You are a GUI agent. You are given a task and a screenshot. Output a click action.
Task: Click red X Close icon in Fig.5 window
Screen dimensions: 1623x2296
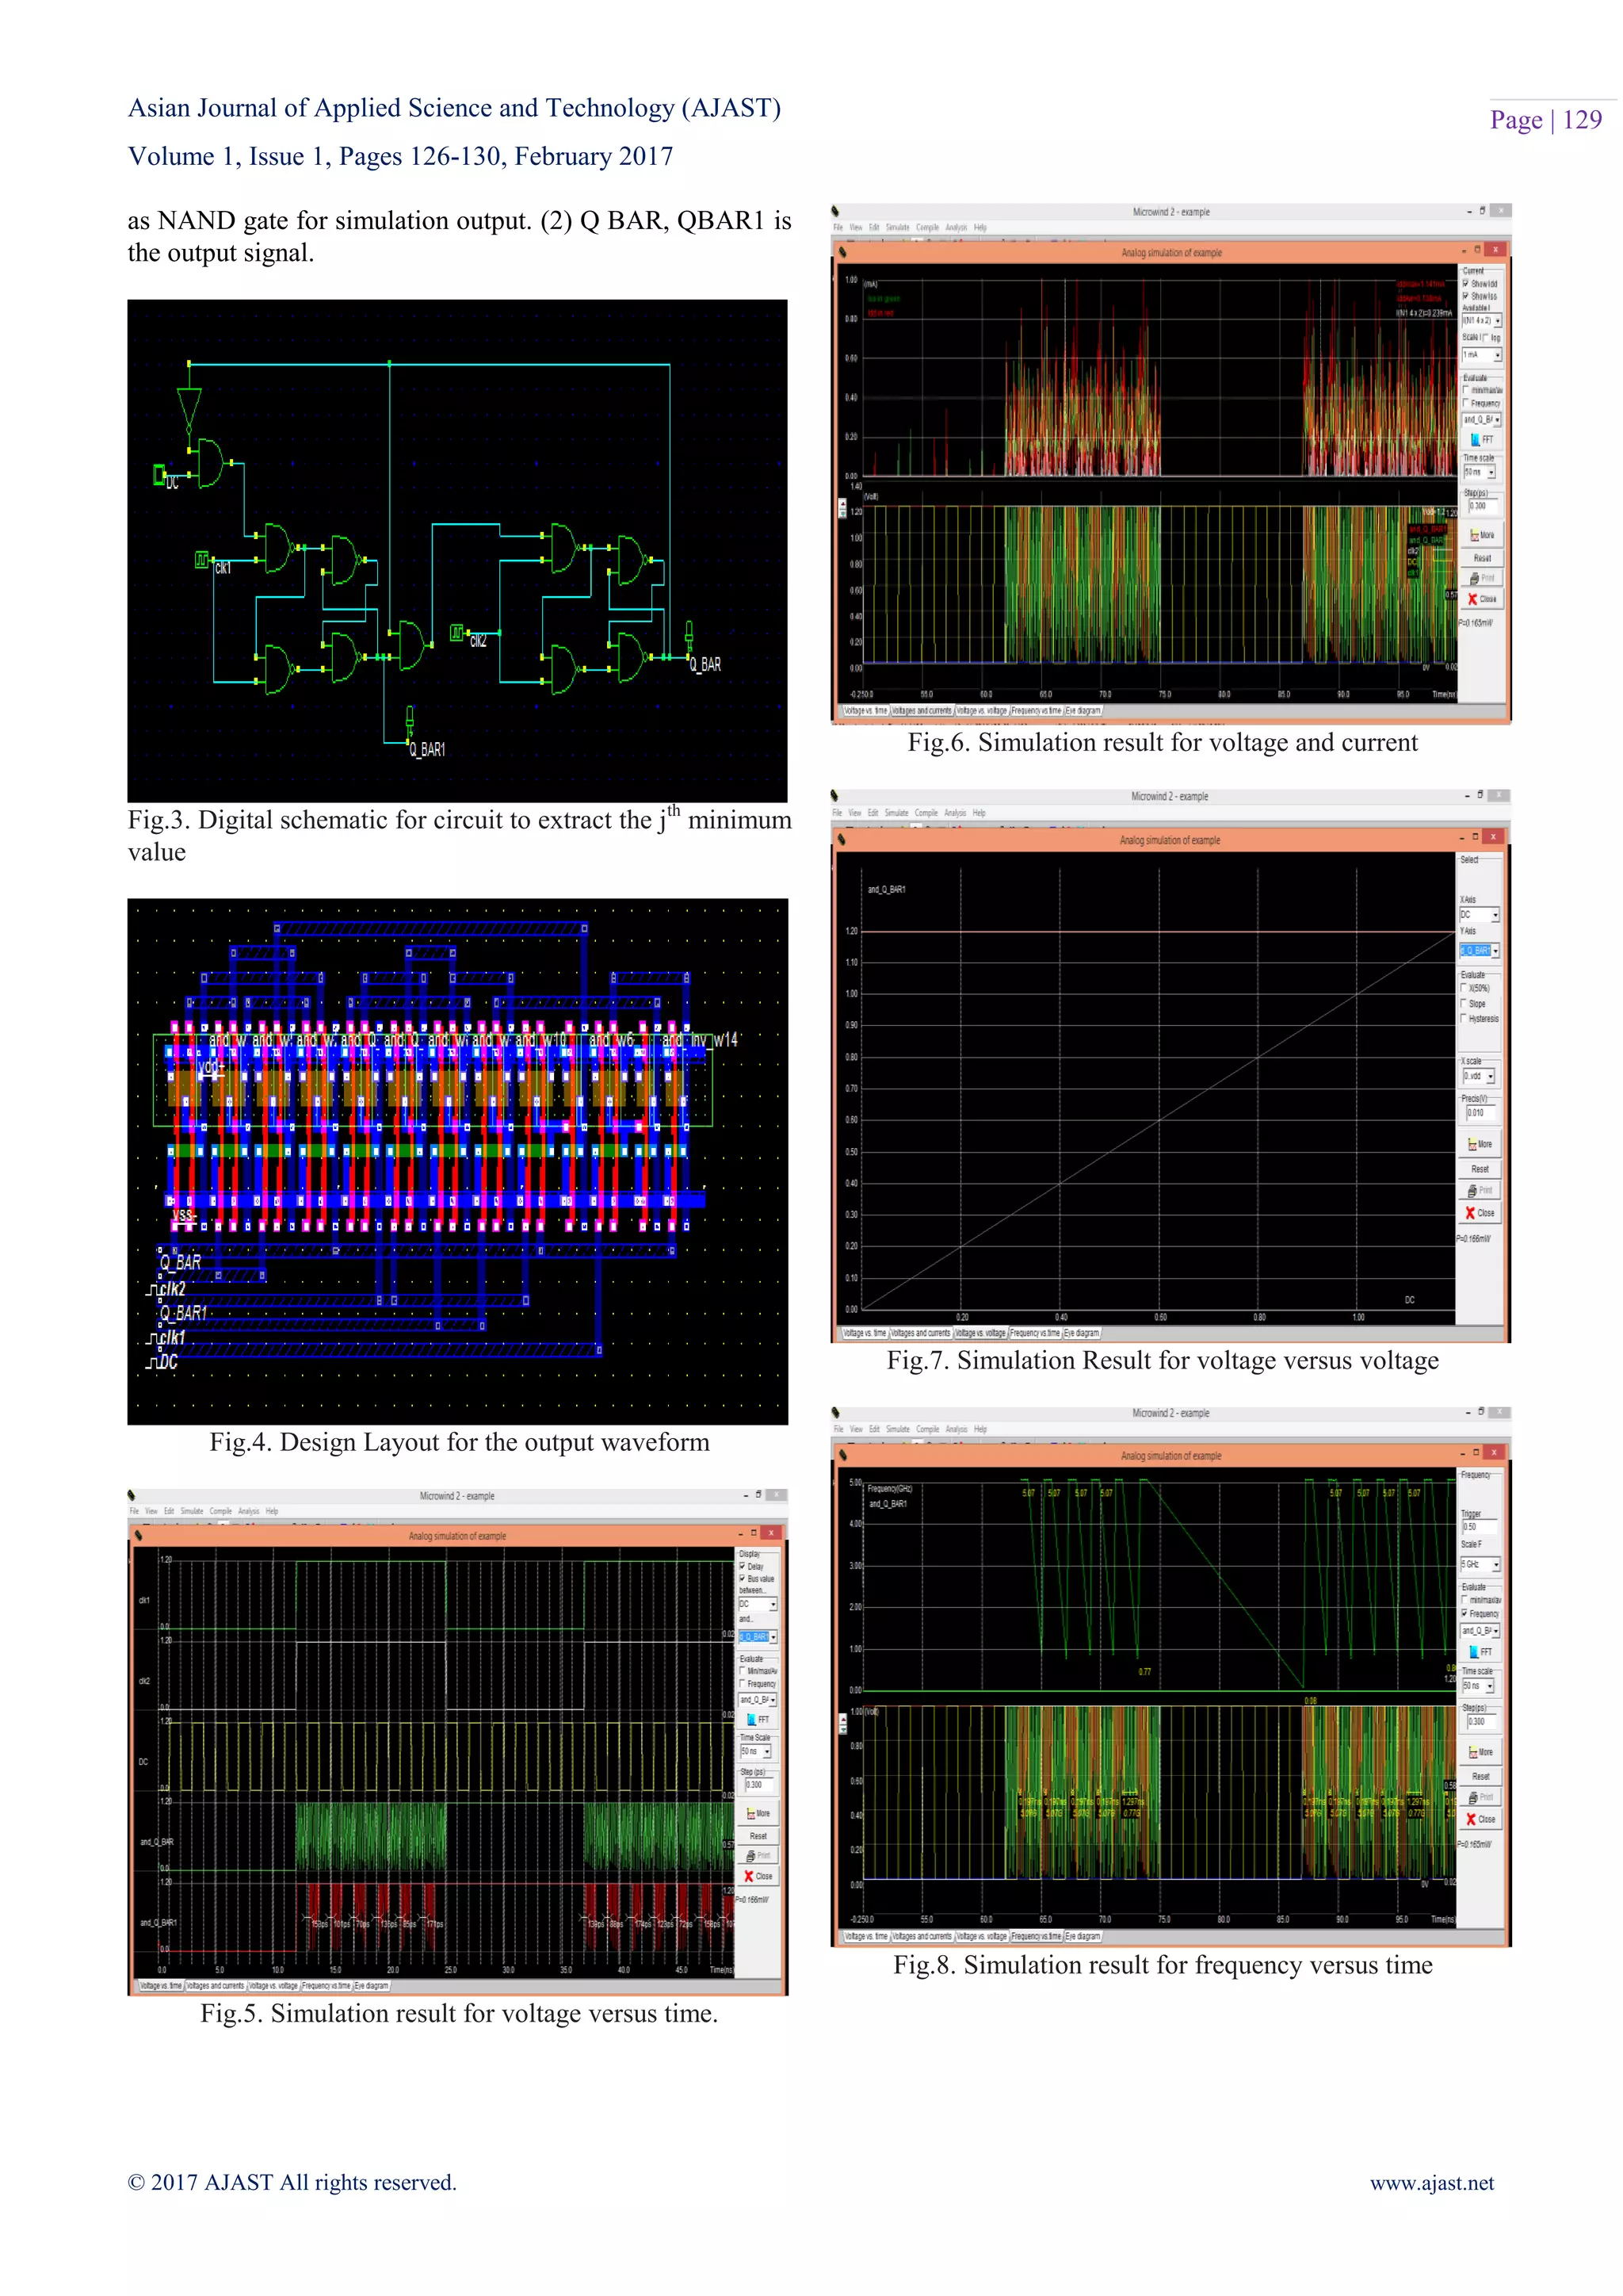(749, 1876)
